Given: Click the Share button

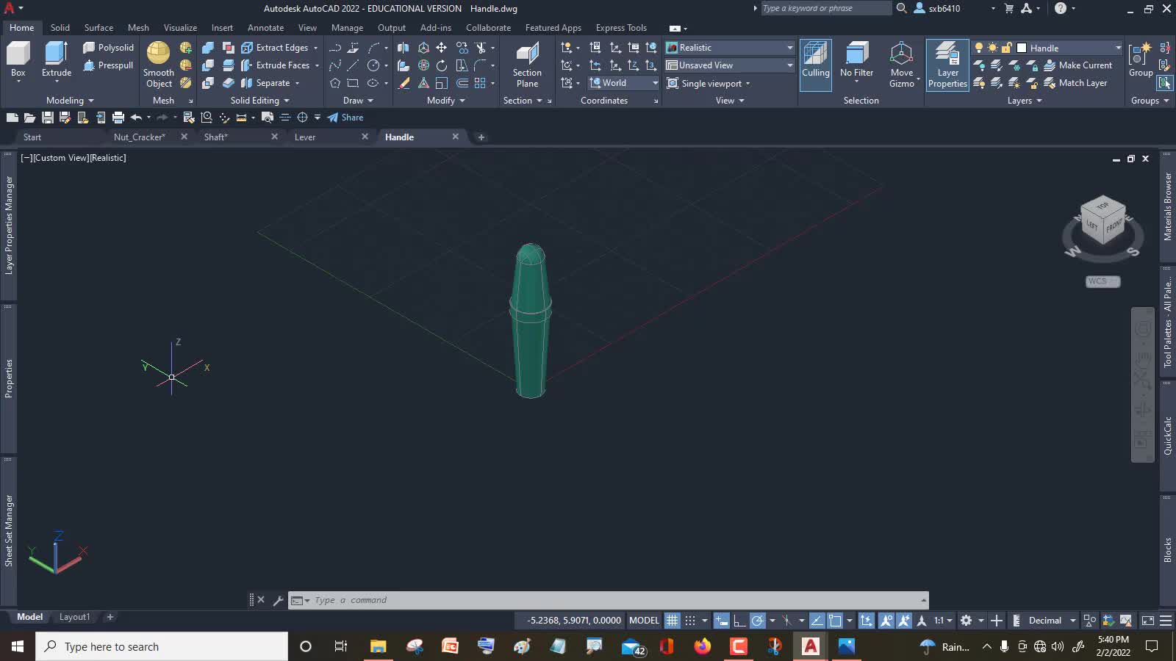Looking at the screenshot, I should [x=345, y=117].
